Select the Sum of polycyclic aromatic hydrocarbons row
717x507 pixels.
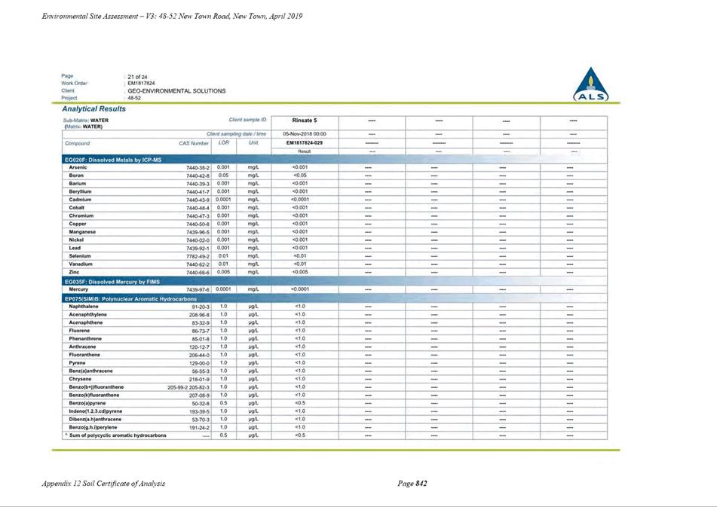(335, 435)
